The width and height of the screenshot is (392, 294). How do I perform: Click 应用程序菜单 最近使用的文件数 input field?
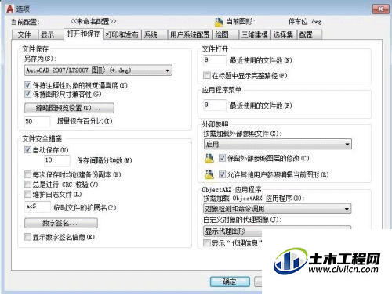[x=215, y=106]
